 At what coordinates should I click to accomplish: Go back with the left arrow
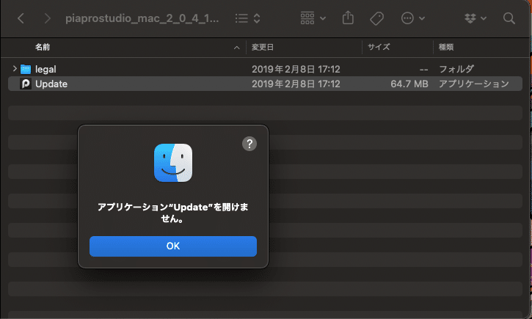point(21,18)
